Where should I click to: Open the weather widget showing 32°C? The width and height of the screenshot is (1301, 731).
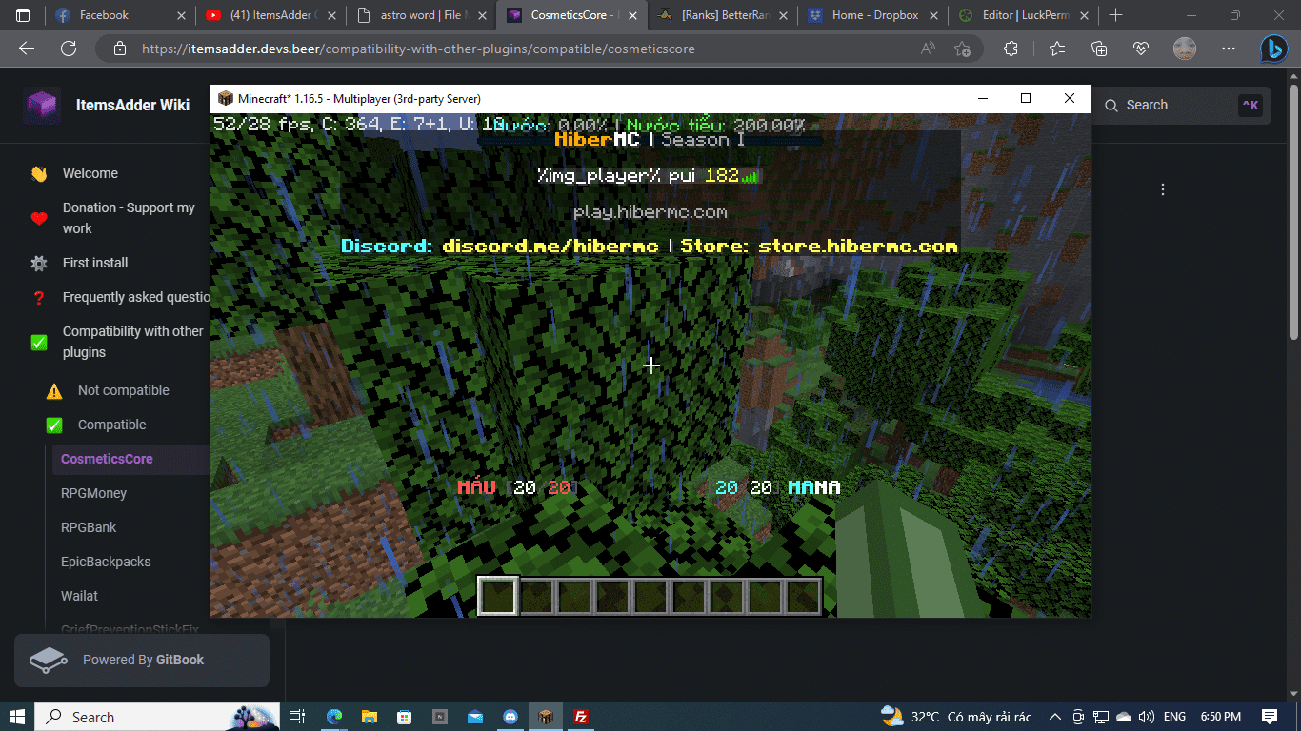(x=956, y=717)
